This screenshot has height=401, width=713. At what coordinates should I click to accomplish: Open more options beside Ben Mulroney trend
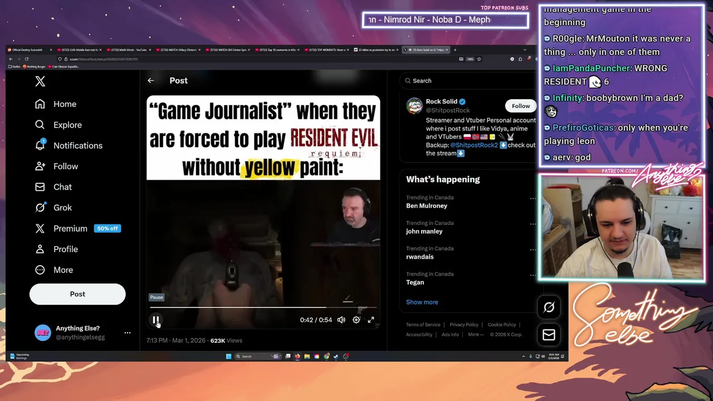(533, 198)
